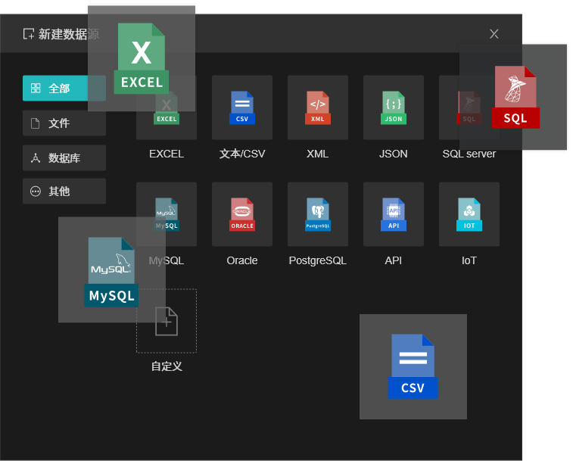Click the Oracle label text
This screenshot has width=573, height=461.
(x=242, y=260)
